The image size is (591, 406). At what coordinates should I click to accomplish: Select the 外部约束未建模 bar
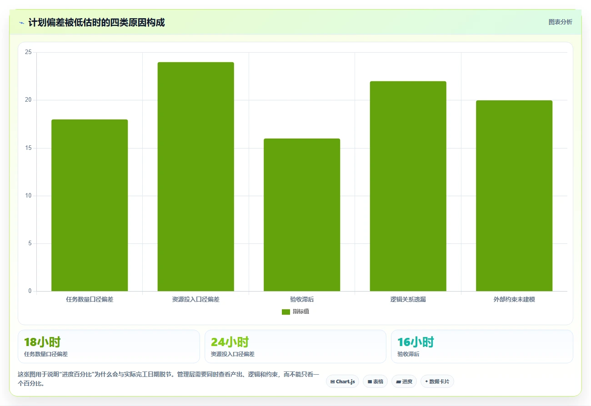[514, 196]
